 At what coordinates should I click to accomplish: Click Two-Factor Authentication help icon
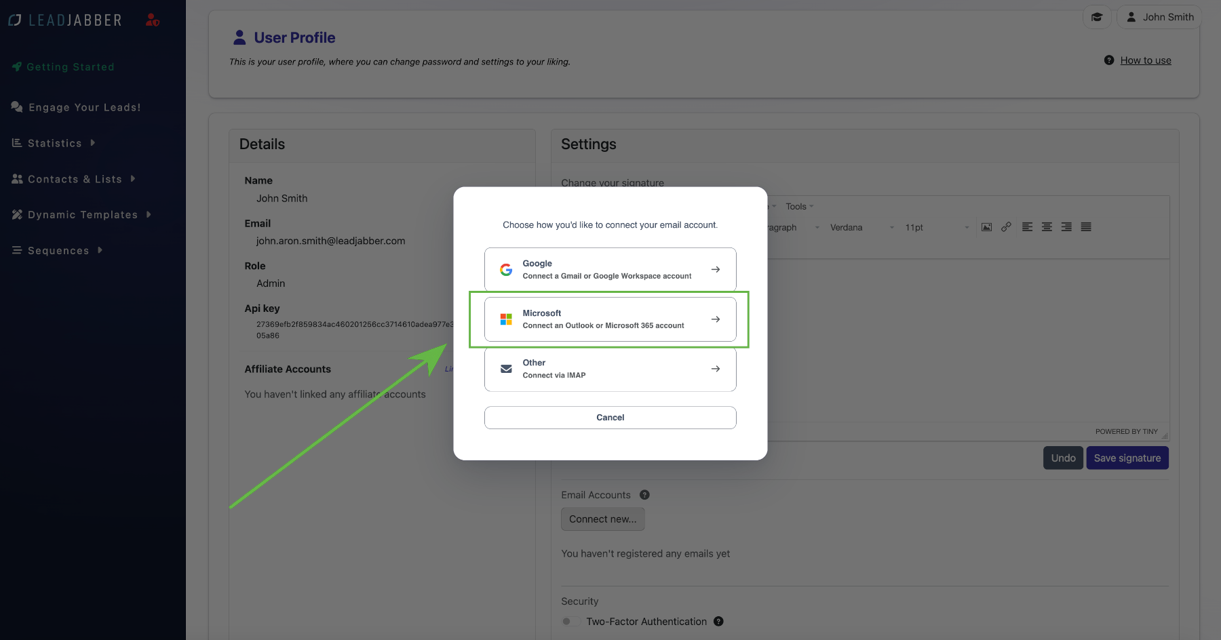pyautogui.click(x=718, y=621)
